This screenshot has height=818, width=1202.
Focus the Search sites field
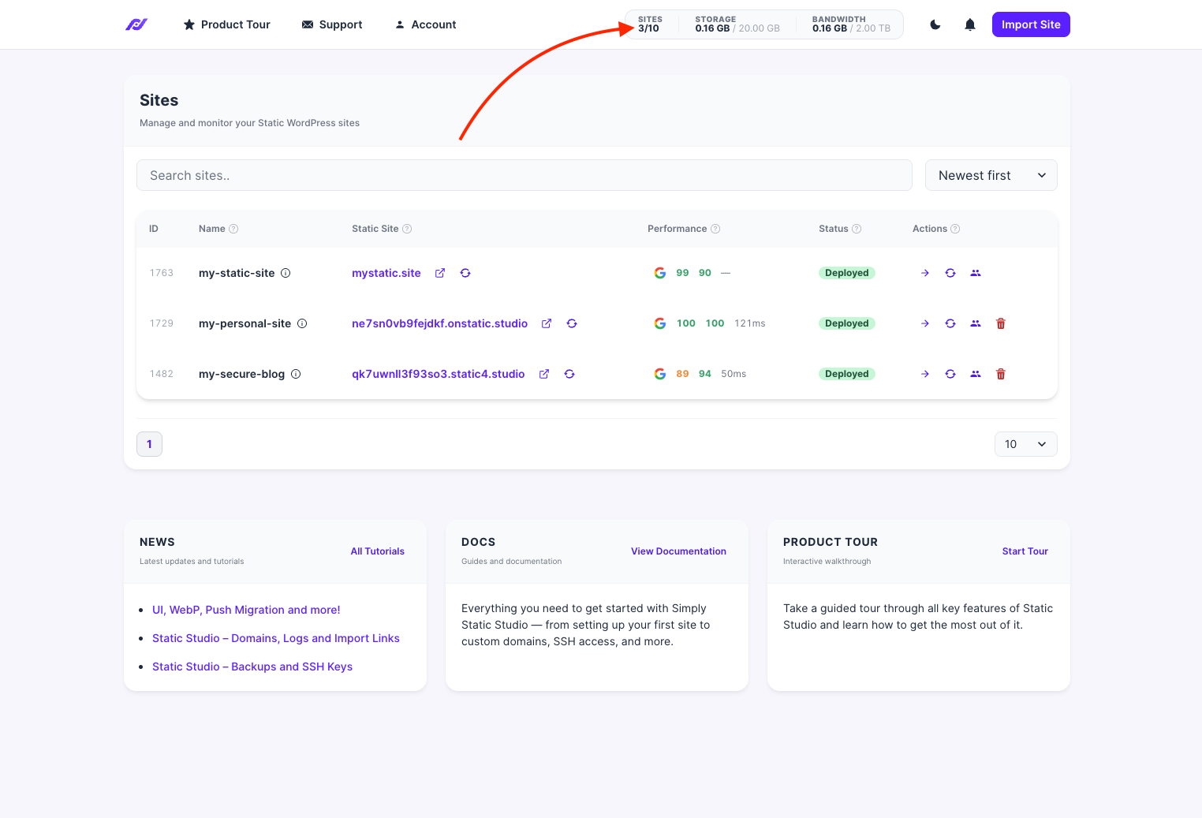tap(524, 175)
